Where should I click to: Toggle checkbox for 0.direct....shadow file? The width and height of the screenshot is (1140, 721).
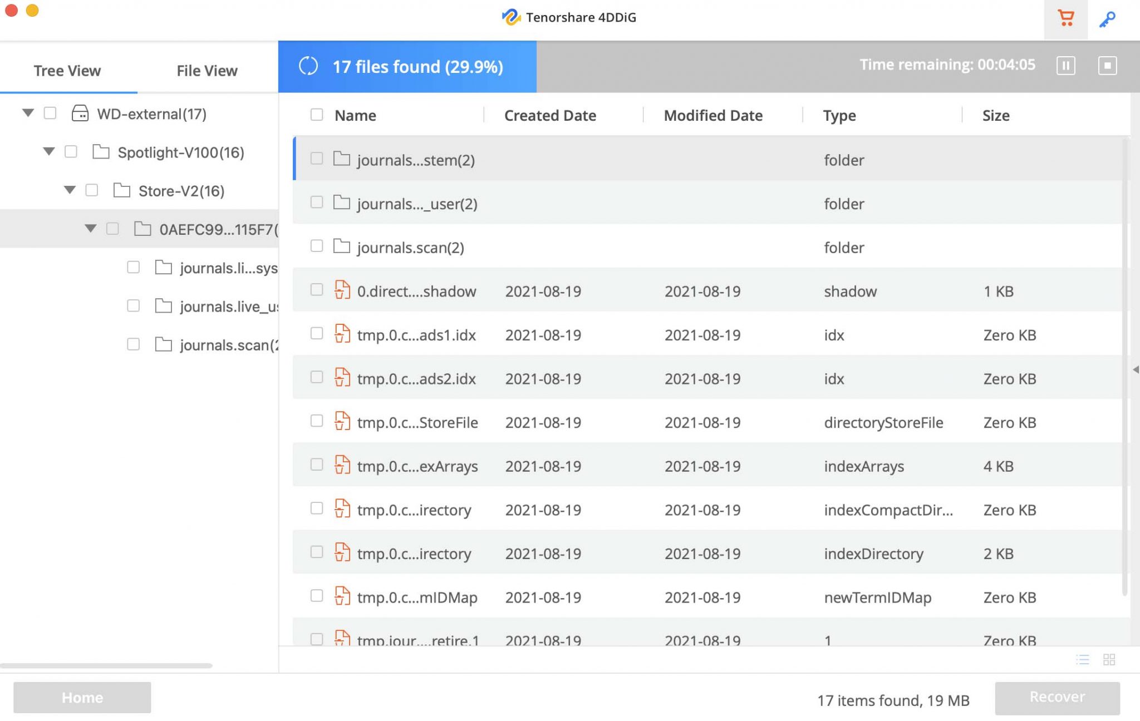[x=316, y=290]
